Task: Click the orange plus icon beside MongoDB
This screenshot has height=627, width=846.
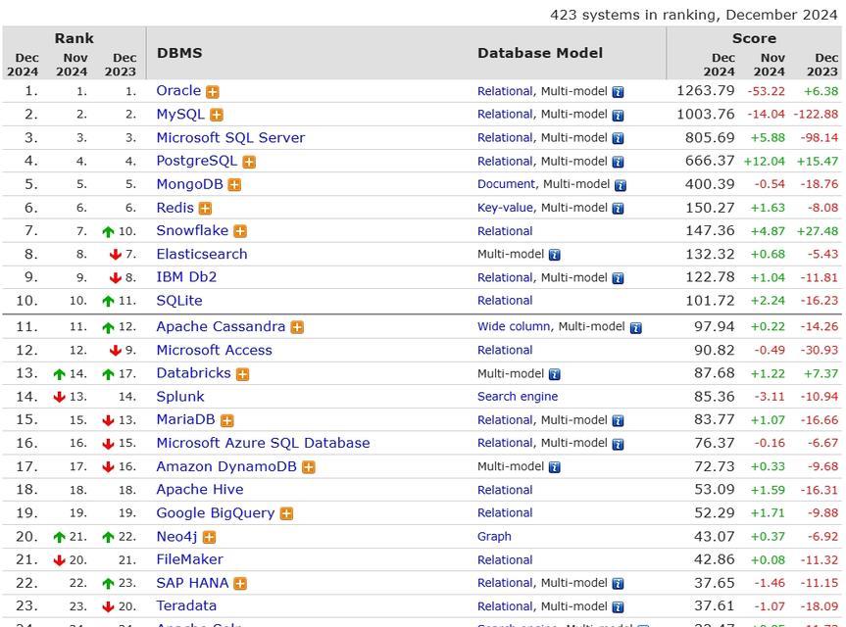Action: pyautogui.click(x=234, y=185)
